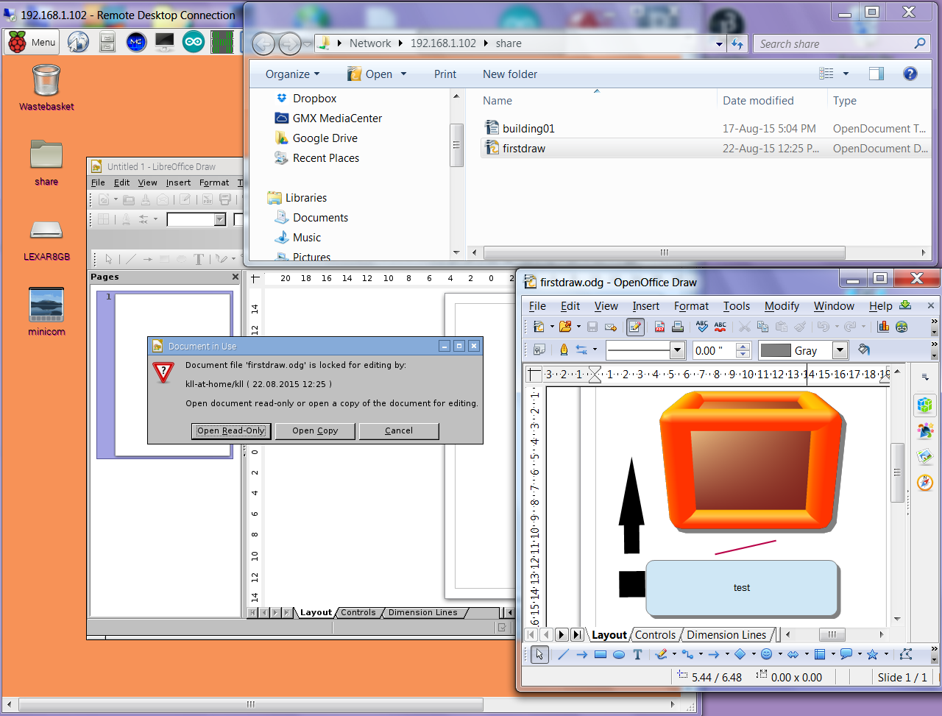
Task: Choose the Rectangle drawing tool
Action: click(601, 654)
